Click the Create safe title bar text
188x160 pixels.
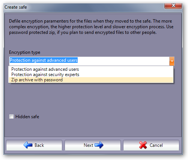click(x=16, y=7)
